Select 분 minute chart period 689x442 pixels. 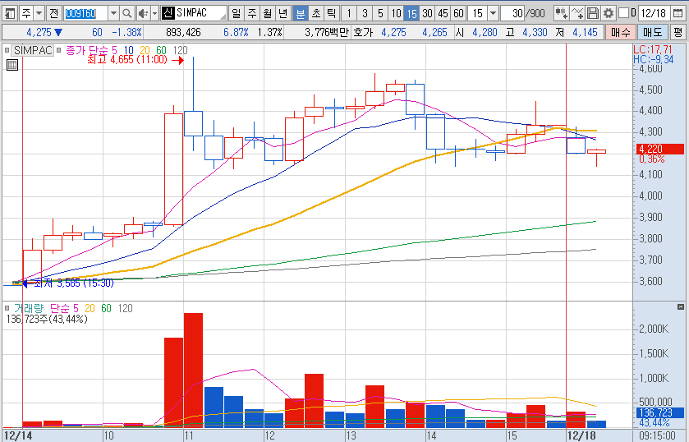(300, 13)
